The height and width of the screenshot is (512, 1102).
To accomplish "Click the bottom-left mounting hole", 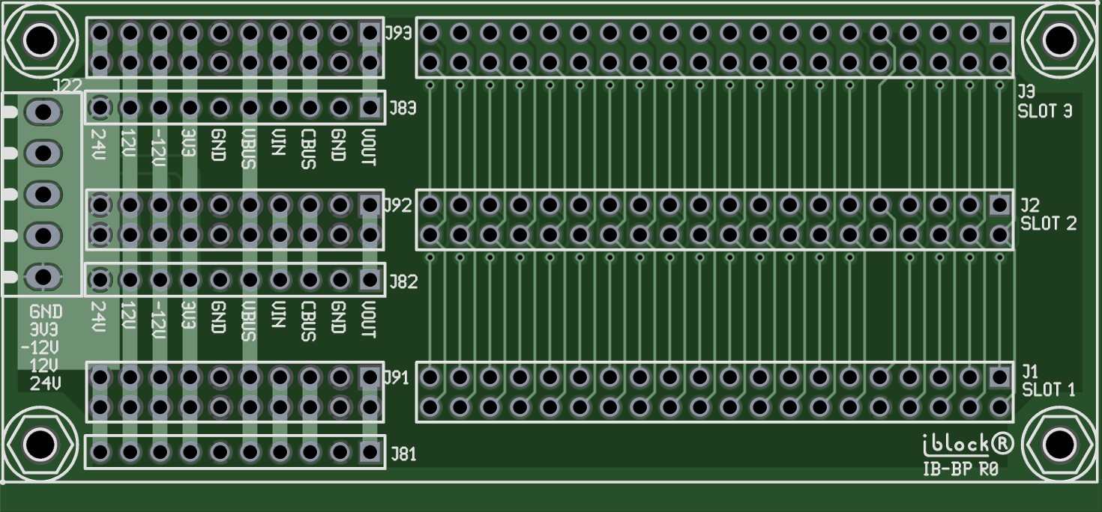I will 39,445.
